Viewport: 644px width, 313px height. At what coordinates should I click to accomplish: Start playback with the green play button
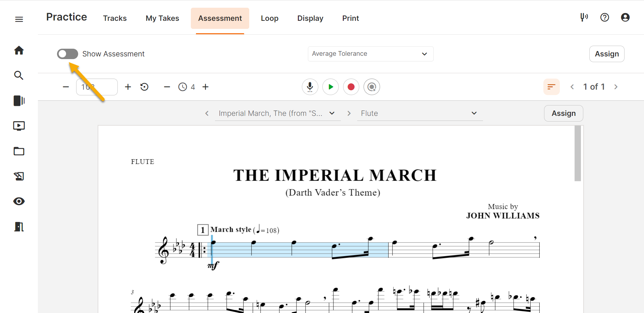pyautogui.click(x=331, y=87)
